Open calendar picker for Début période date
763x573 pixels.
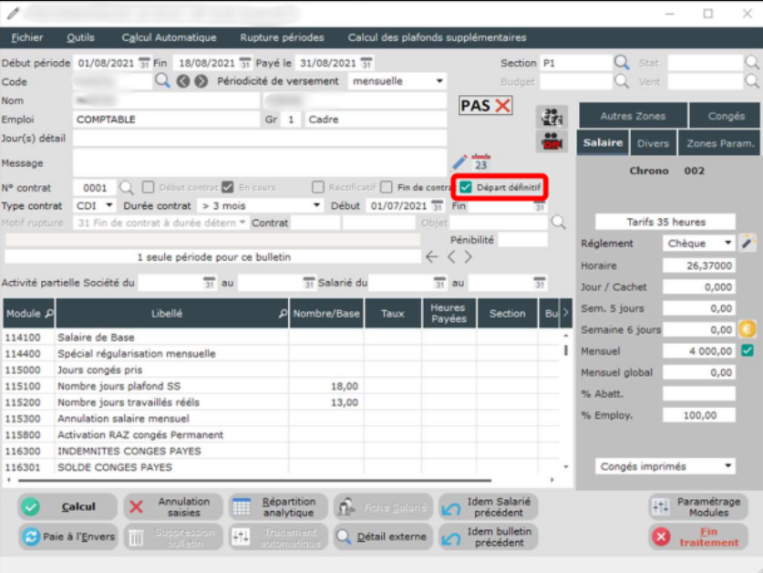click(x=144, y=64)
